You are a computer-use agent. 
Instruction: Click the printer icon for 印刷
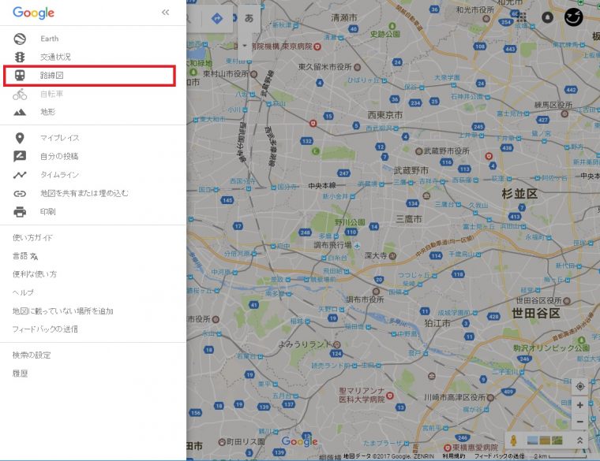point(20,212)
